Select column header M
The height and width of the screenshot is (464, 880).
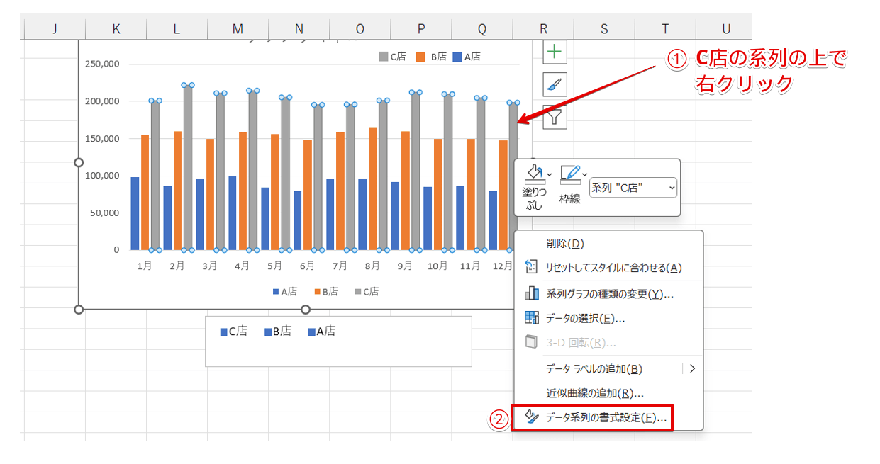click(x=238, y=29)
